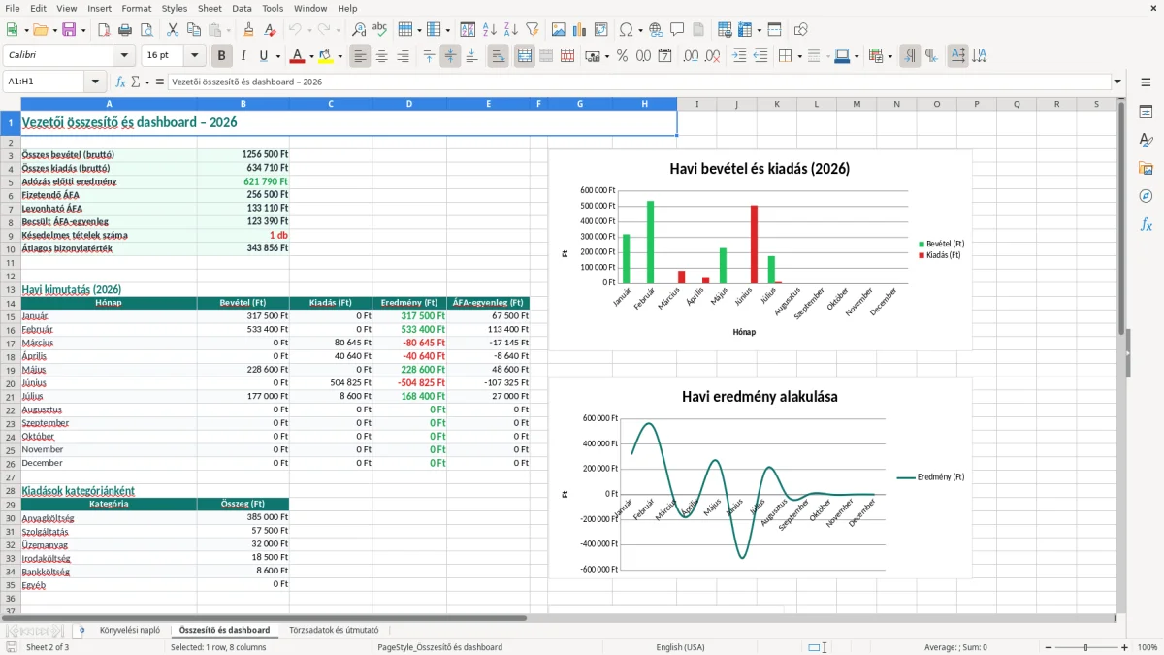Click the Copy icon
This screenshot has height=655, width=1164.
(x=192, y=30)
